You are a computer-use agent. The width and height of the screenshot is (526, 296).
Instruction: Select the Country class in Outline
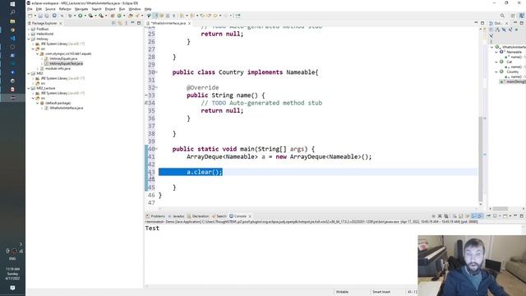tap(513, 72)
